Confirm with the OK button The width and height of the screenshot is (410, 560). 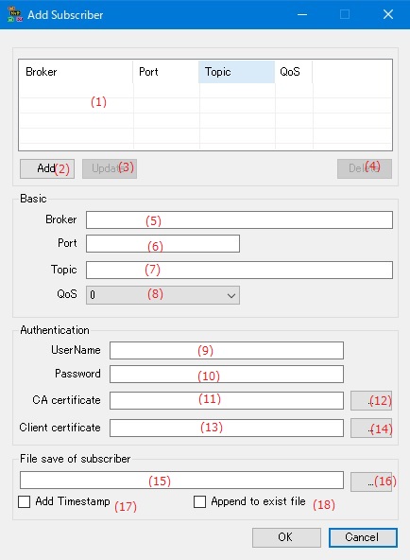coord(286,537)
